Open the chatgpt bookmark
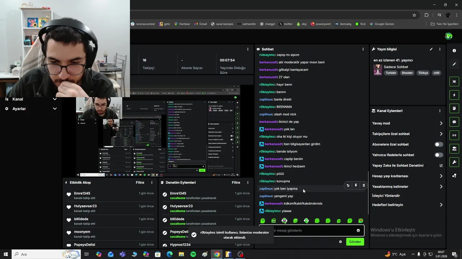The image size is (462, 259). (x=267, y=24)
